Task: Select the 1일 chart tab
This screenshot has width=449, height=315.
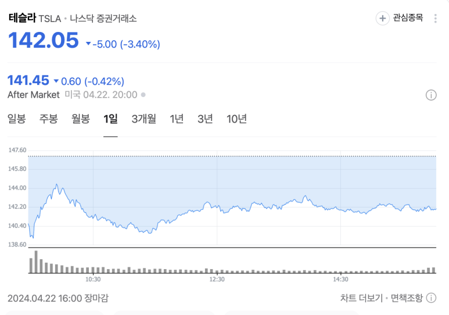Action: point(110,119)
